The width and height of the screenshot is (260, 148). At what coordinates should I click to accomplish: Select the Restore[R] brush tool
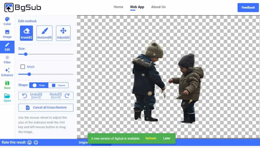coord(44,33)
